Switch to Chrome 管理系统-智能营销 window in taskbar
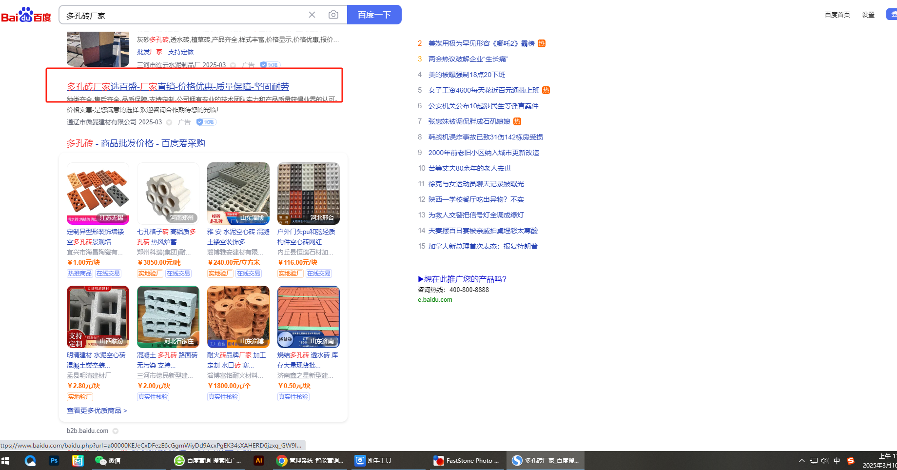 pyautogui.click(x=310, y=461)
